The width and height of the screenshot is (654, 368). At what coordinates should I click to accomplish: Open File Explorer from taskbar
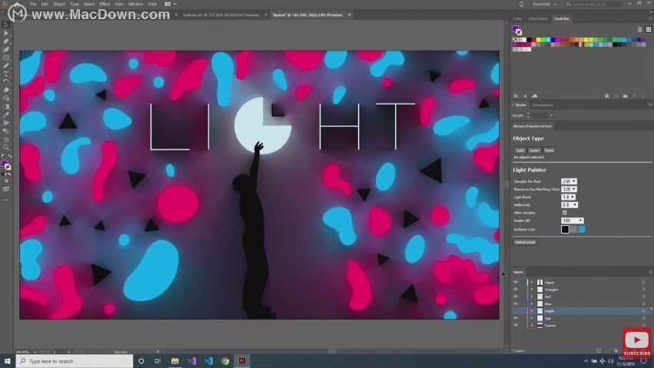coord(174,361)
